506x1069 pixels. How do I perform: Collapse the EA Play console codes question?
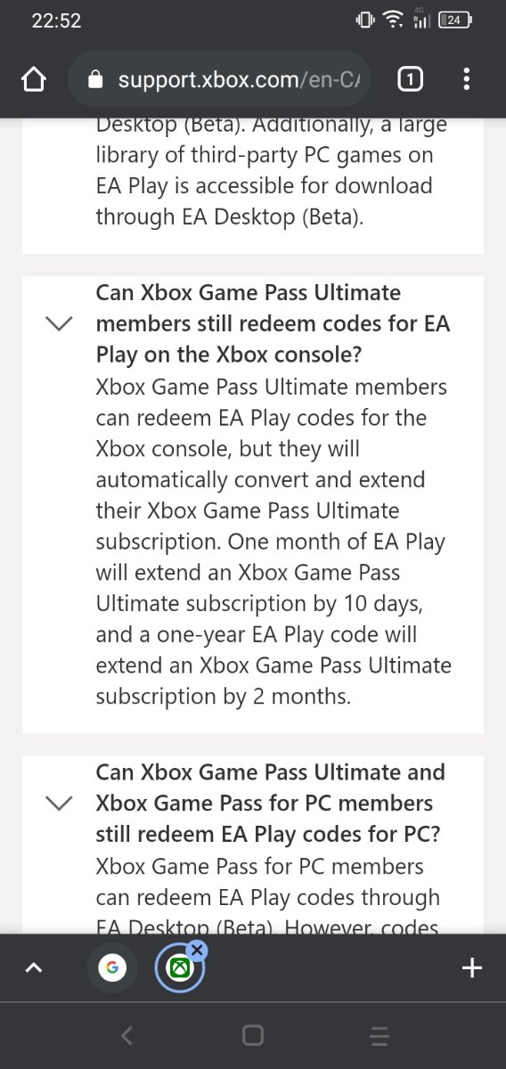(59, 325)
